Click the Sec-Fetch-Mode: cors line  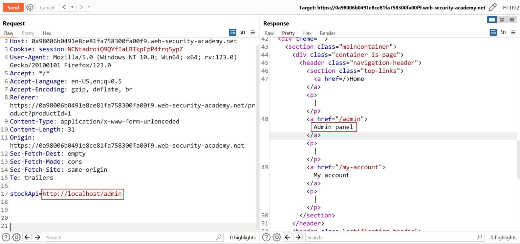tap(46, 162)
